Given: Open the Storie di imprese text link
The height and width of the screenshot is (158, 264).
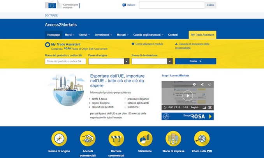Looking at the screenshot, I should (173, 151).
